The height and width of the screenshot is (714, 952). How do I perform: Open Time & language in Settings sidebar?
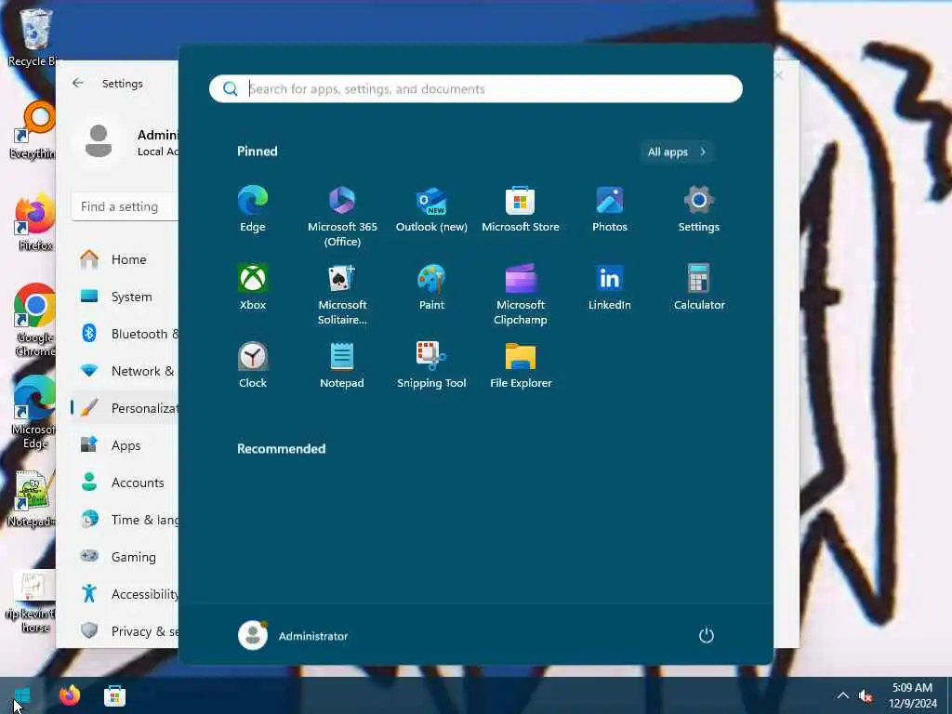coord(125,519)
